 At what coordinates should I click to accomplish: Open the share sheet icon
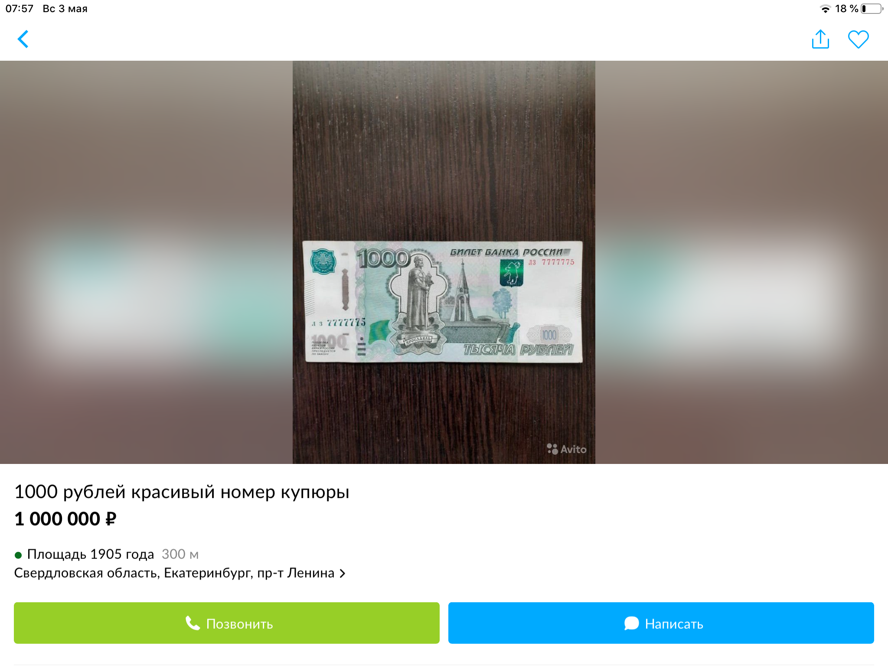820,39
